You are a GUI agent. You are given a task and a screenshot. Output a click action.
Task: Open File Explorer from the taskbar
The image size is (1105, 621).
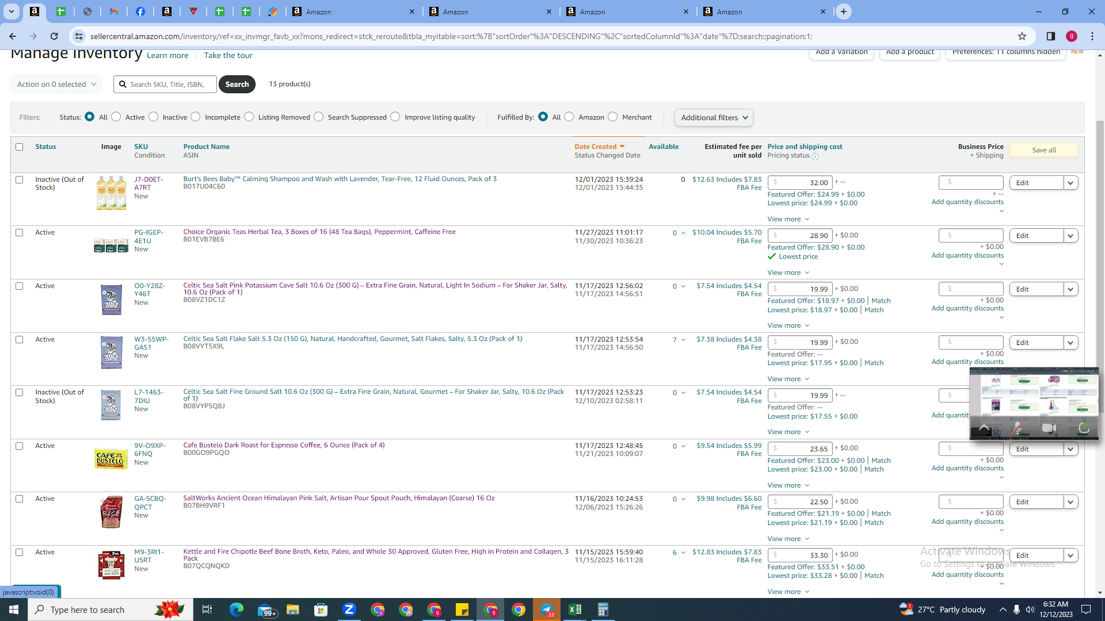(x=293, y=609)
